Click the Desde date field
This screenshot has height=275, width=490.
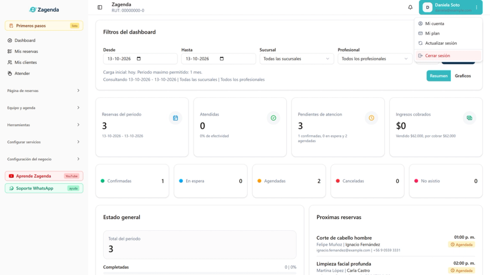[140, 59]
